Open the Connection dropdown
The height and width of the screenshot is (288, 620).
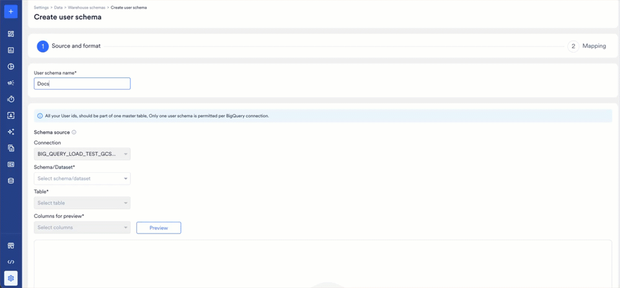click(82, 154)
